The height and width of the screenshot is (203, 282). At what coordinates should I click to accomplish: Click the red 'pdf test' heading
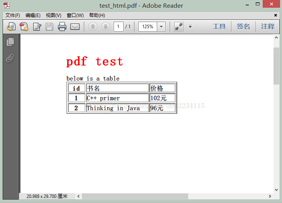(x=95, y=62)
